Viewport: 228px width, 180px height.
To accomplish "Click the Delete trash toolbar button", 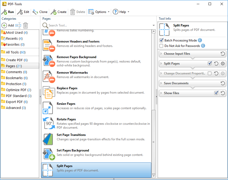I will (x=78, y=12).
